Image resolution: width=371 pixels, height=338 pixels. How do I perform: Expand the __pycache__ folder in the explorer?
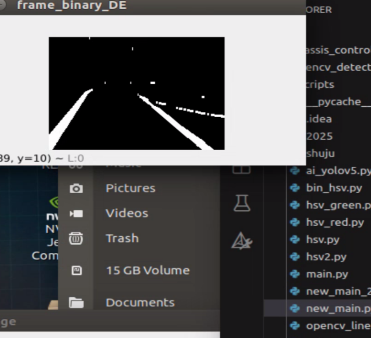(338, 102)
